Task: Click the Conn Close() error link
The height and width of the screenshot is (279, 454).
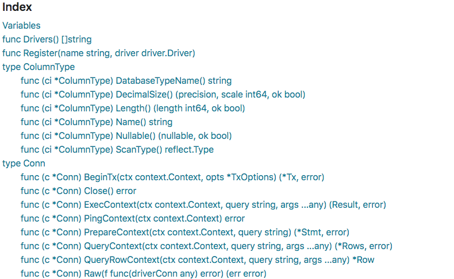Action: 79,191
